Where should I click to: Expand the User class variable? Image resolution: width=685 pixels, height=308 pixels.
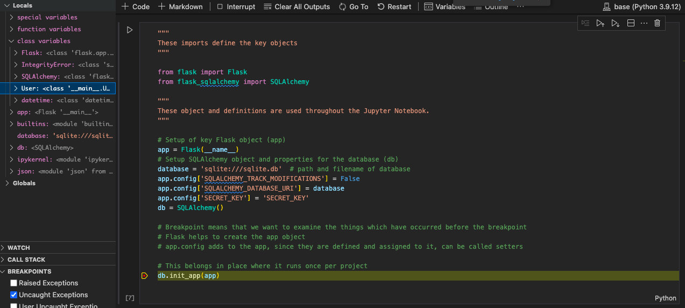pos(16,88)
